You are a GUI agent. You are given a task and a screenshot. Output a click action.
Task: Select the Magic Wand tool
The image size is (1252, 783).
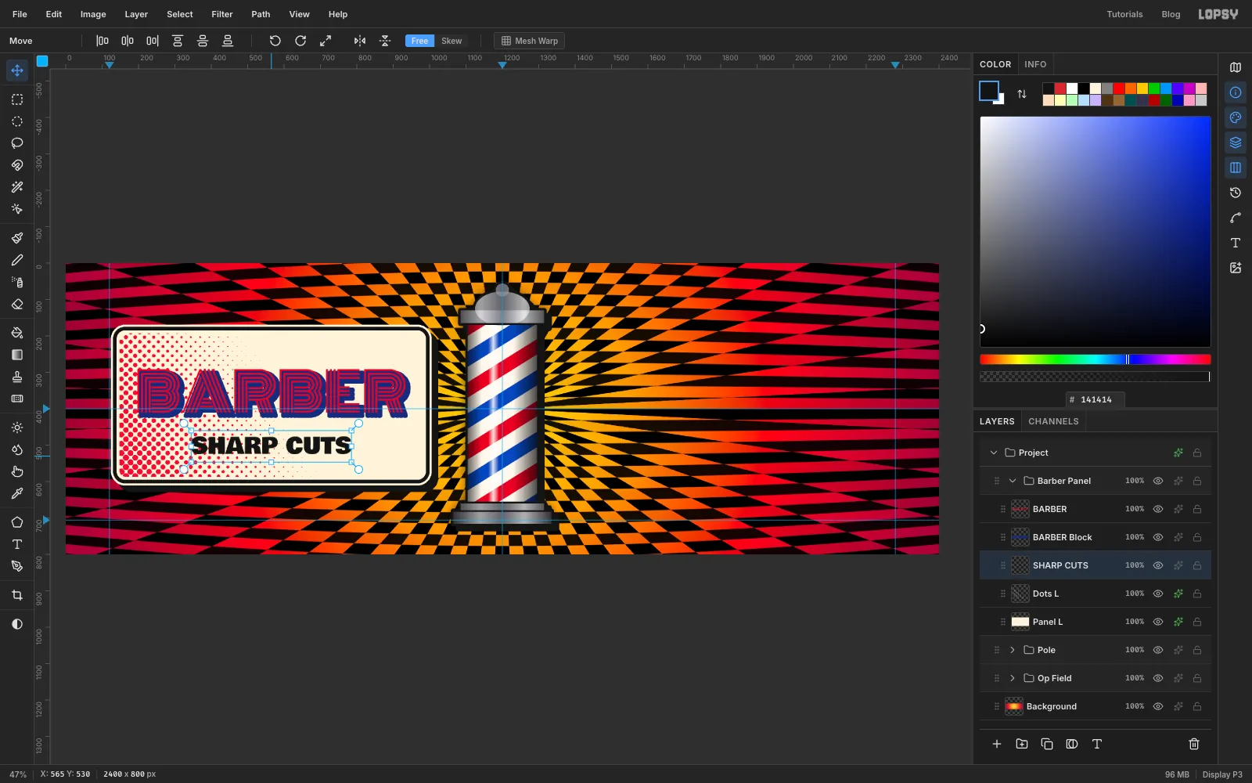[17, 187]
